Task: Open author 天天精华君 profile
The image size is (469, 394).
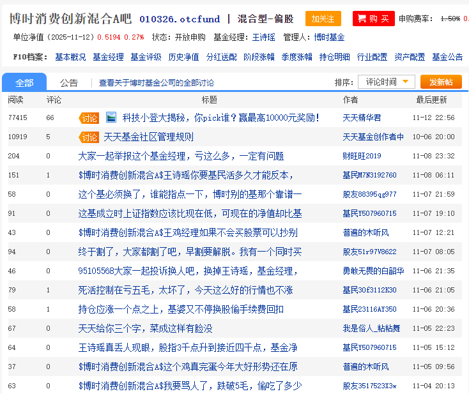Action: tap(362, 117)
